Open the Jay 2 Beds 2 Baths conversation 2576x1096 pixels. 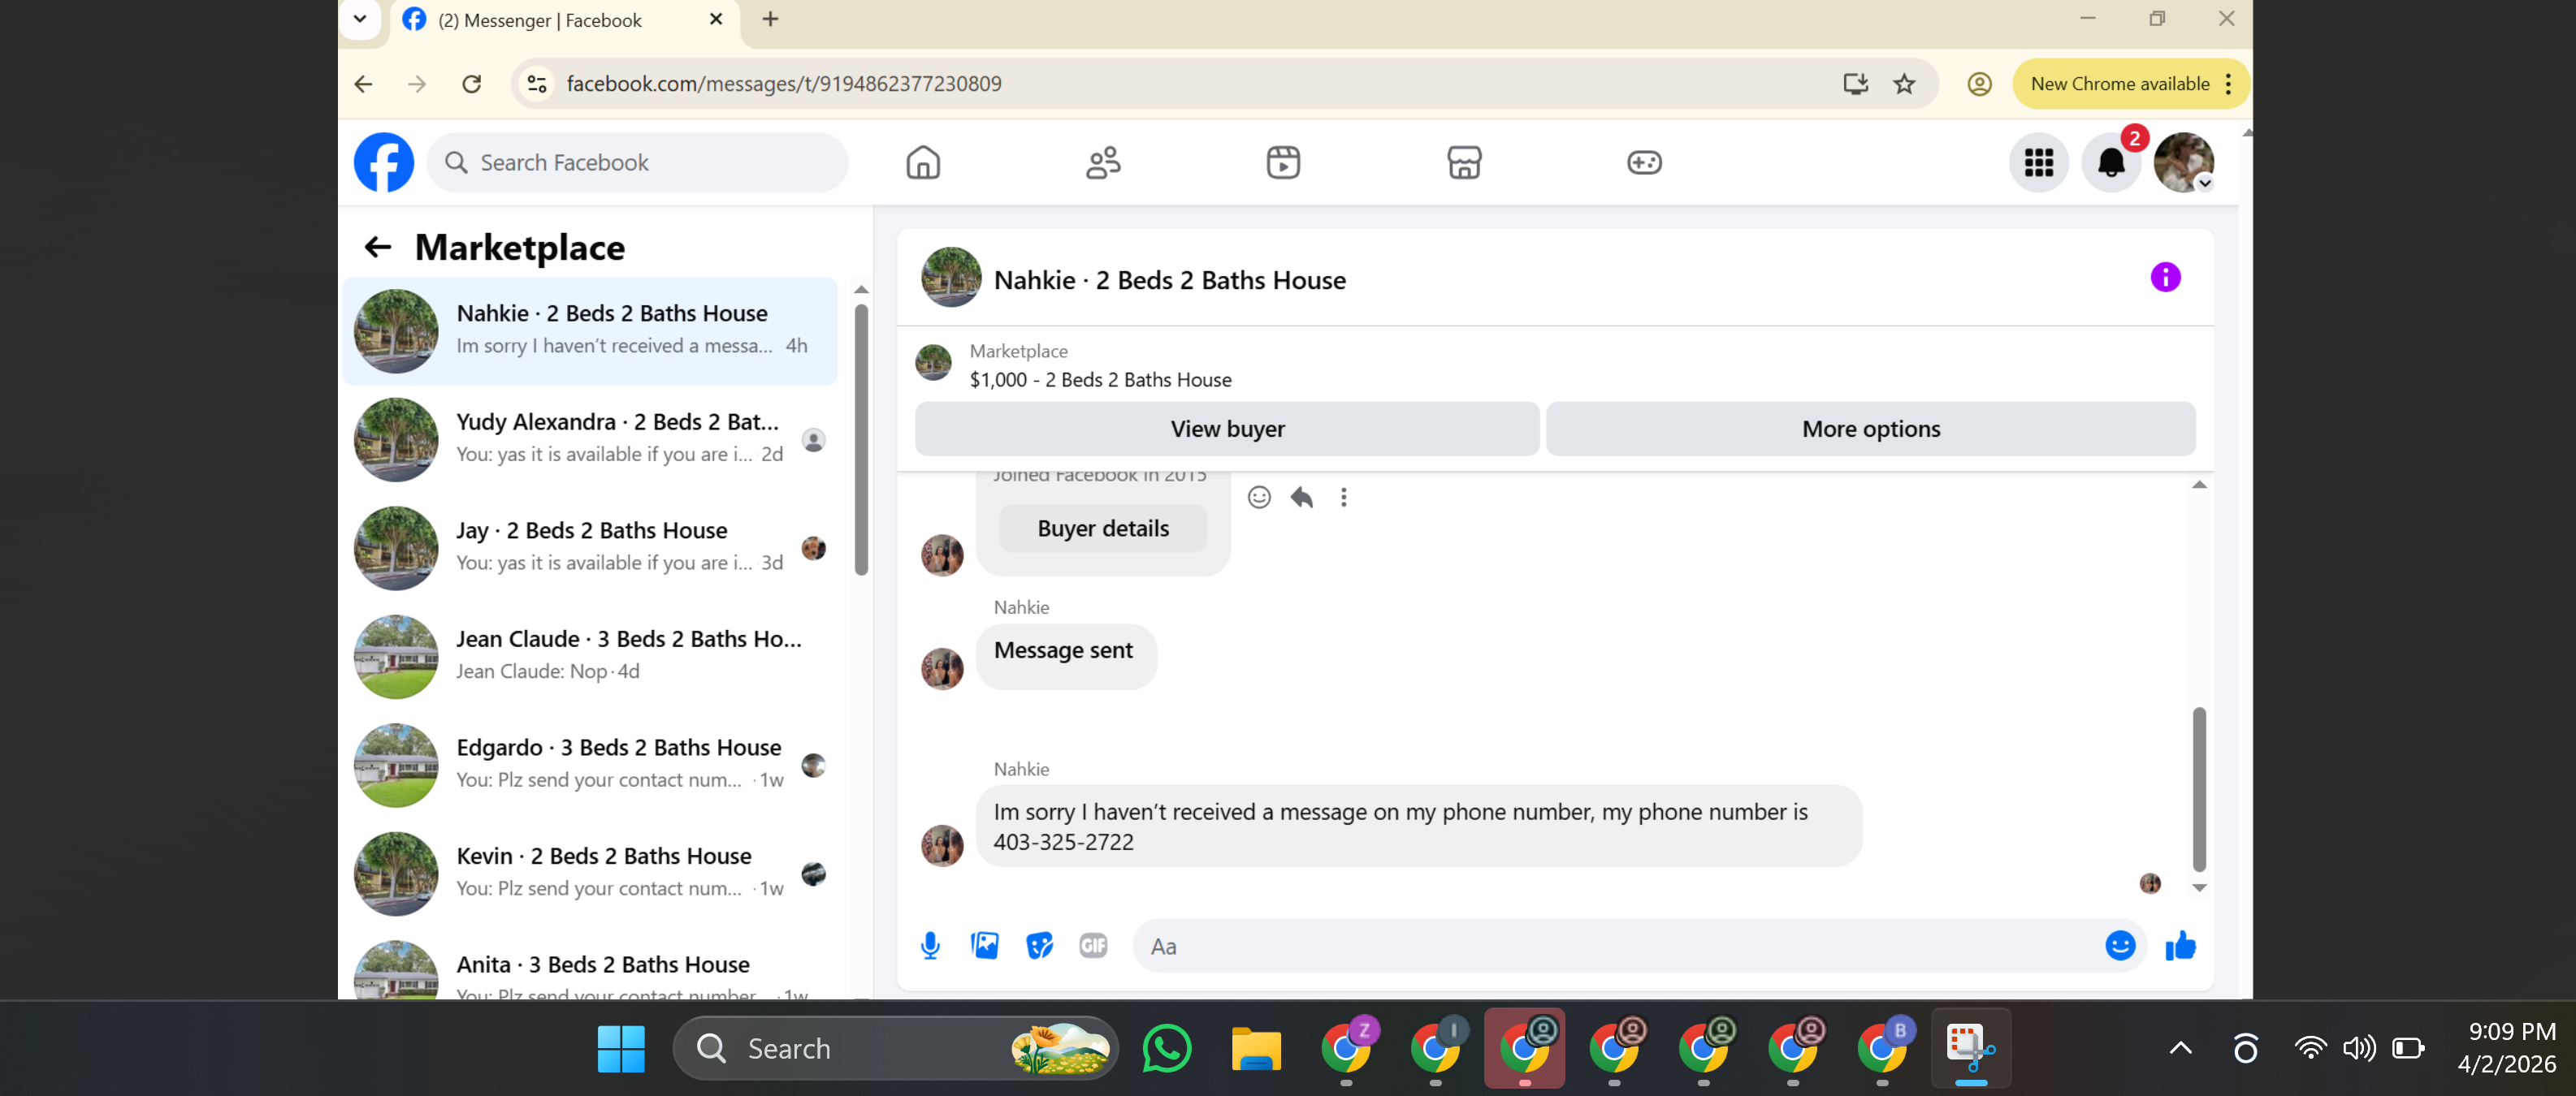pyautogui.click(x=590, y=547)
